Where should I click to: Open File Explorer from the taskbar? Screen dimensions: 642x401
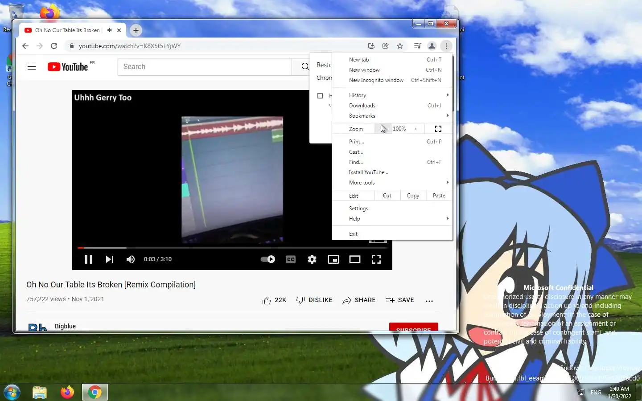pyautogui.click(x=40, y=393)
